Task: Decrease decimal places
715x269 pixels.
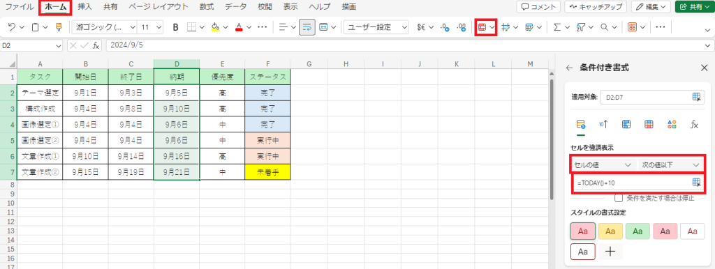Action: (461, 27)
